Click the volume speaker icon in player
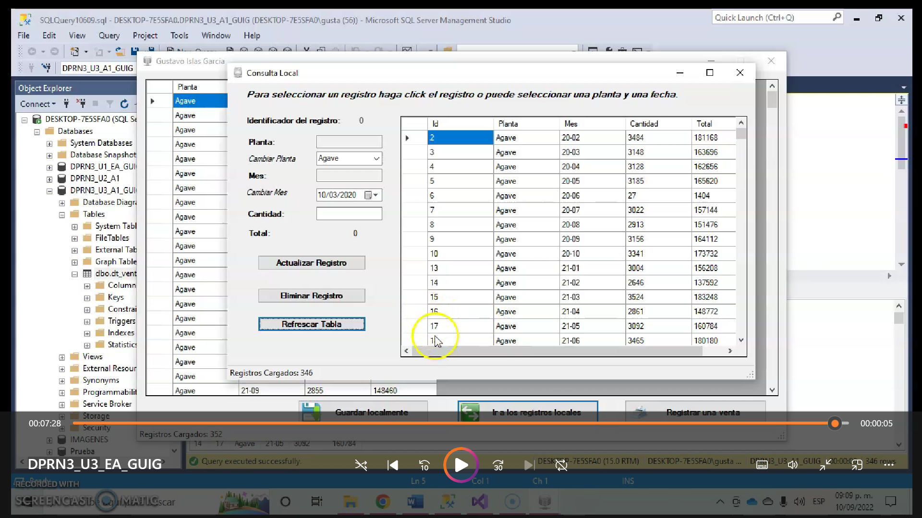This screenshot has width=922, height=518. coord(793,464)
